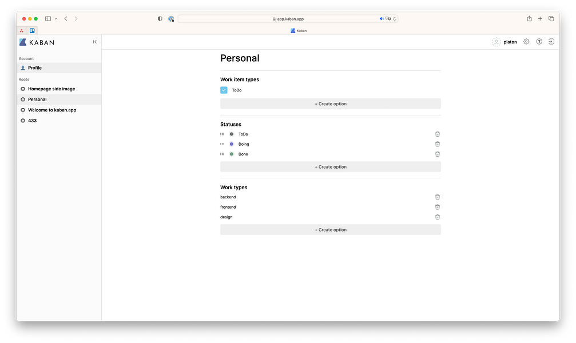
Task: Click the platon username
Action: [x=510, y=42]
